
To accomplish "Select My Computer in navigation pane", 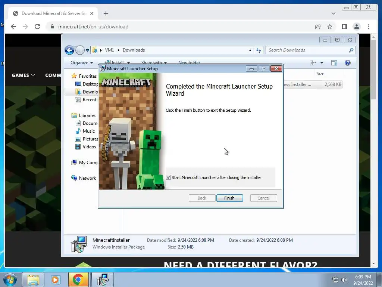I will [x=85, y=163].
